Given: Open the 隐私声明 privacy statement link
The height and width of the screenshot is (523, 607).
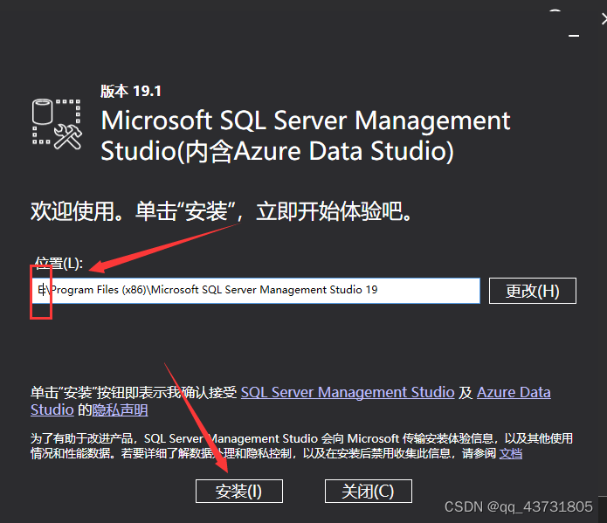Looking at the screenshot, I should [120, 410].
